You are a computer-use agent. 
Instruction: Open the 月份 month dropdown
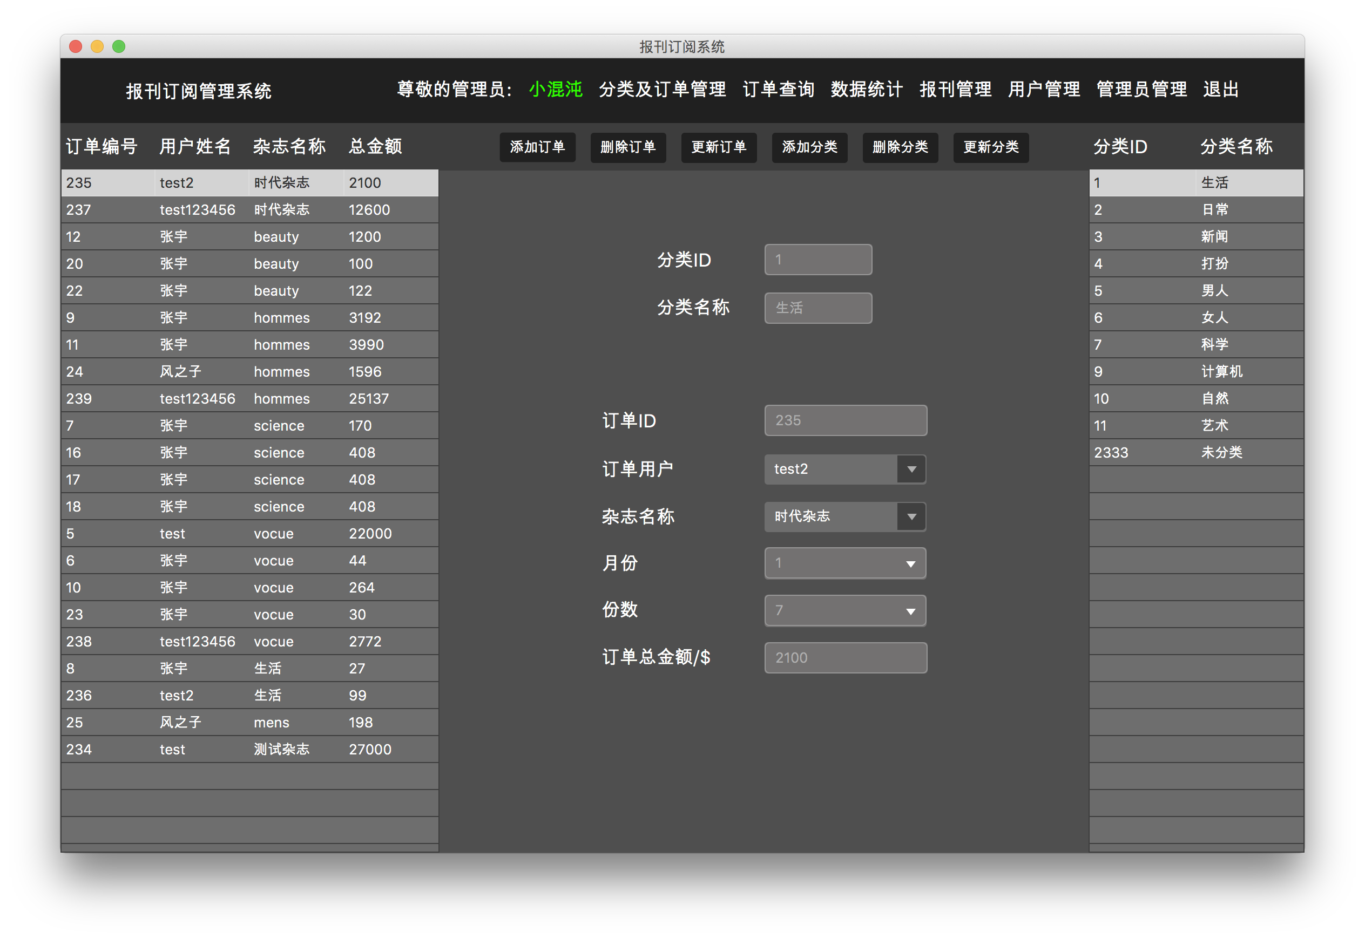click(x=844, y=563)
